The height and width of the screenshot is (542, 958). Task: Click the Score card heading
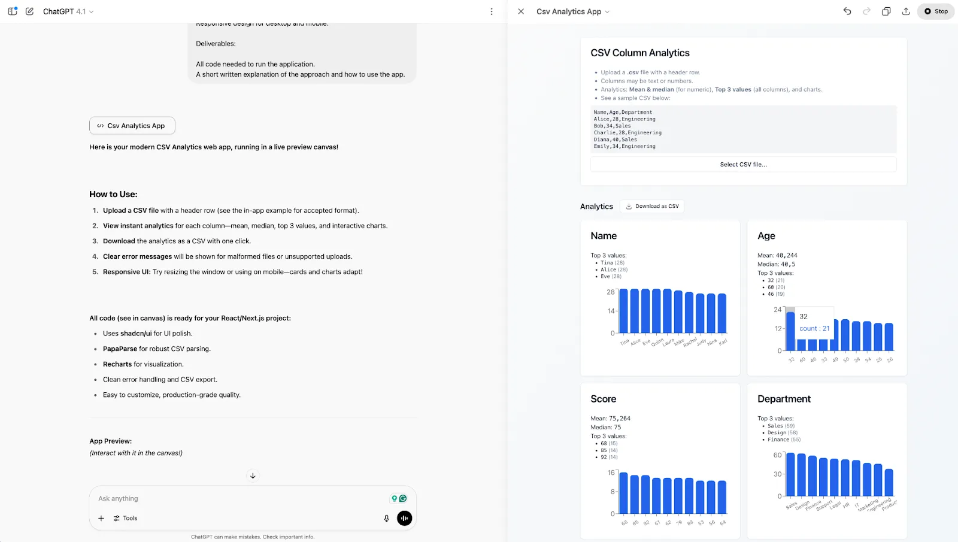(x=603, y=399)
